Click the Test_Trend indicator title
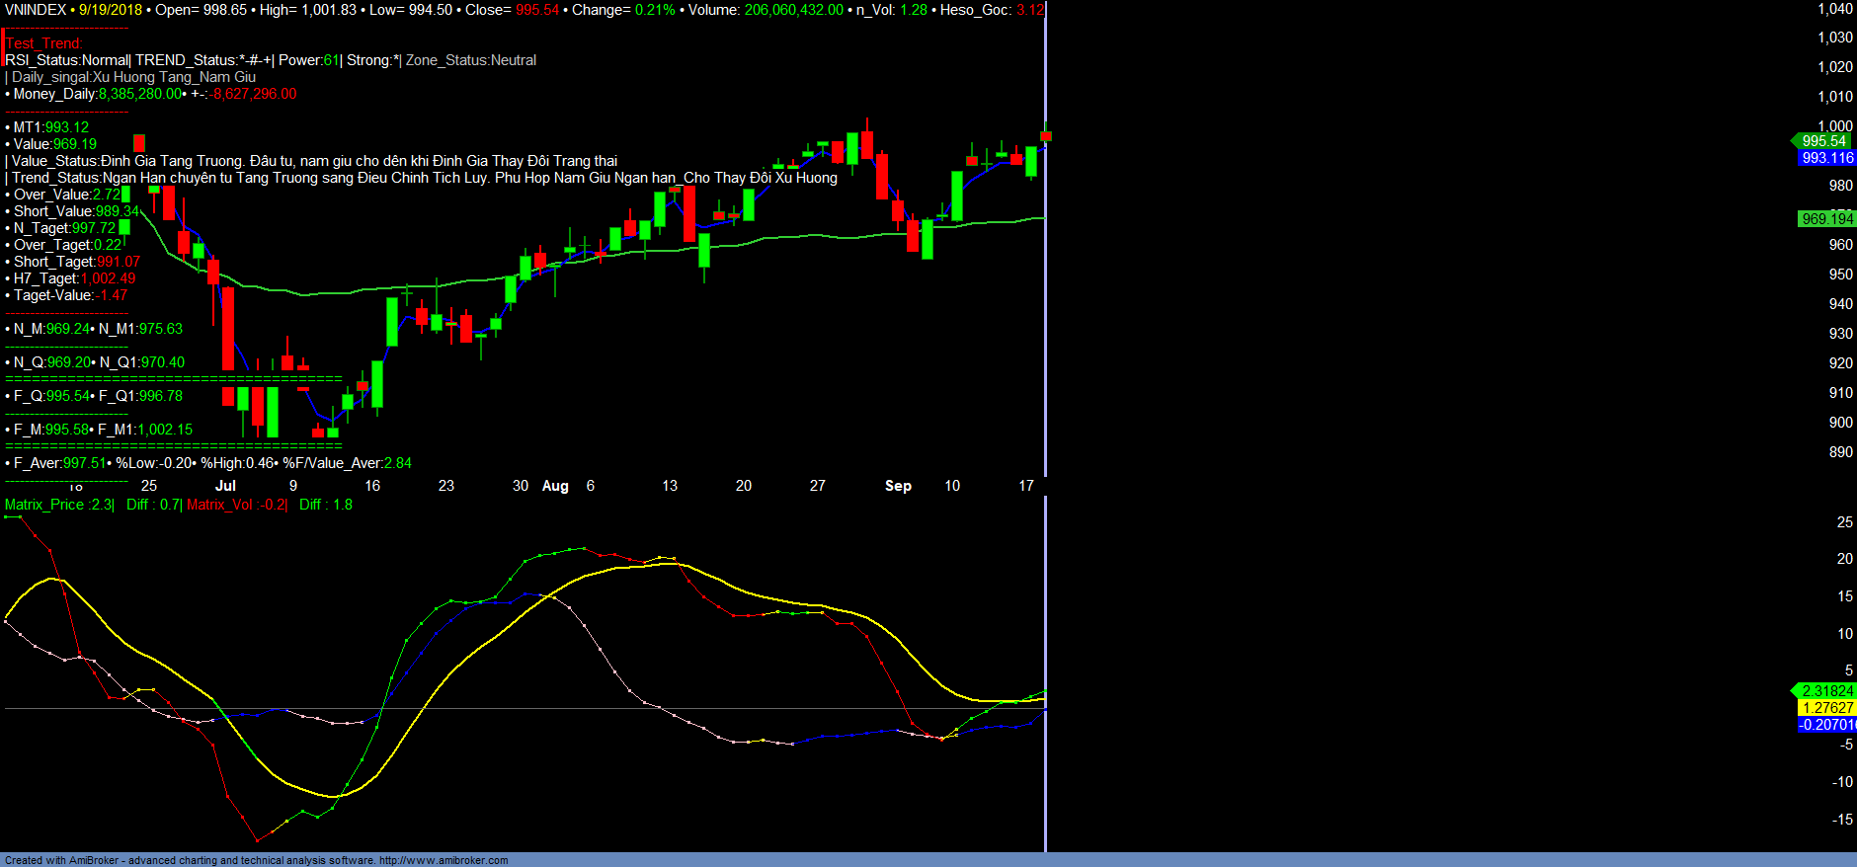The width and height of the screenshot is (1857, 867). (x=44, y=43)
